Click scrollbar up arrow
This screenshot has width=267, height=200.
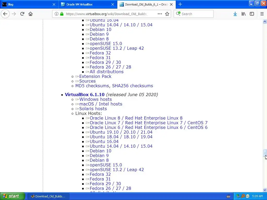click(x=265, y=21)
